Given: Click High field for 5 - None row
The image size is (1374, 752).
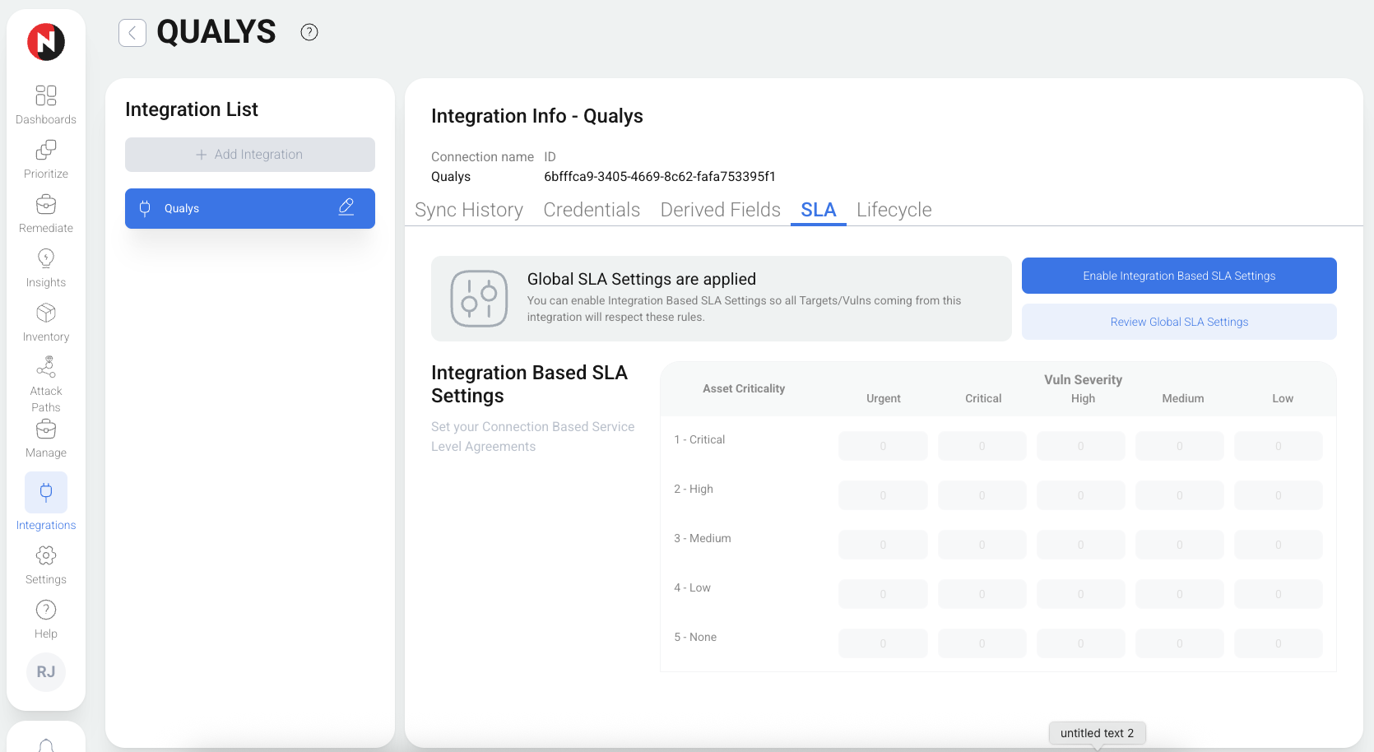Looking at the screenshot, I should click(x=1080, y=643).
